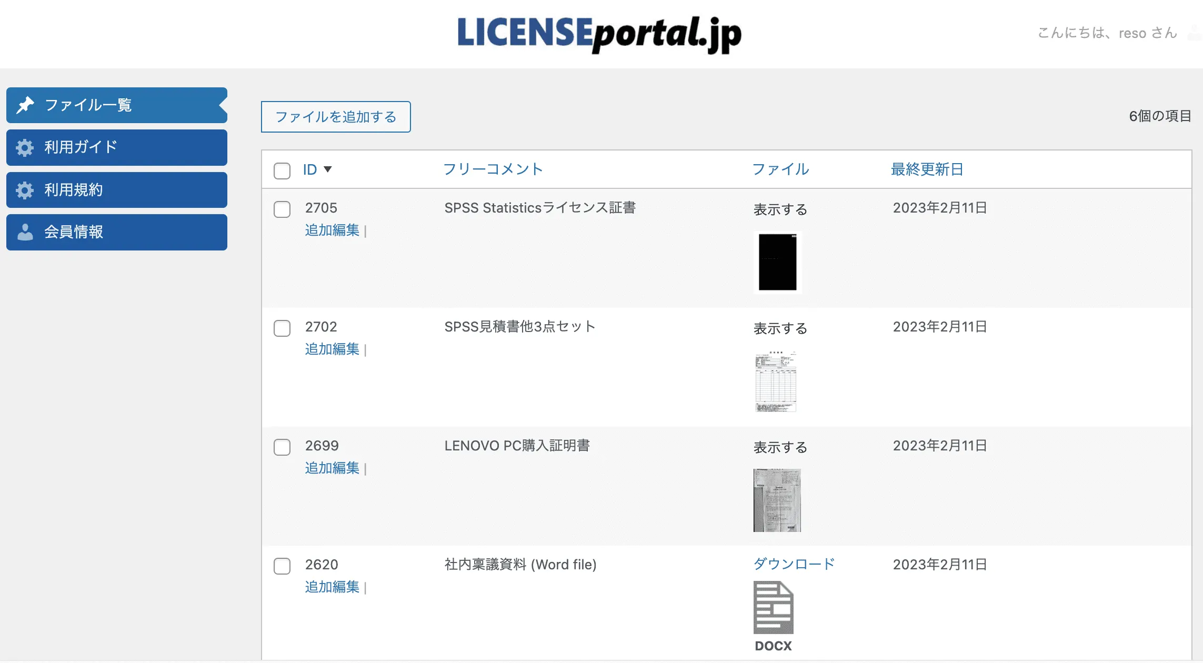The width and height of the screenshot is (1203, 663).
Task: Click the gear icon beside 利用規約
Action: 25,190
